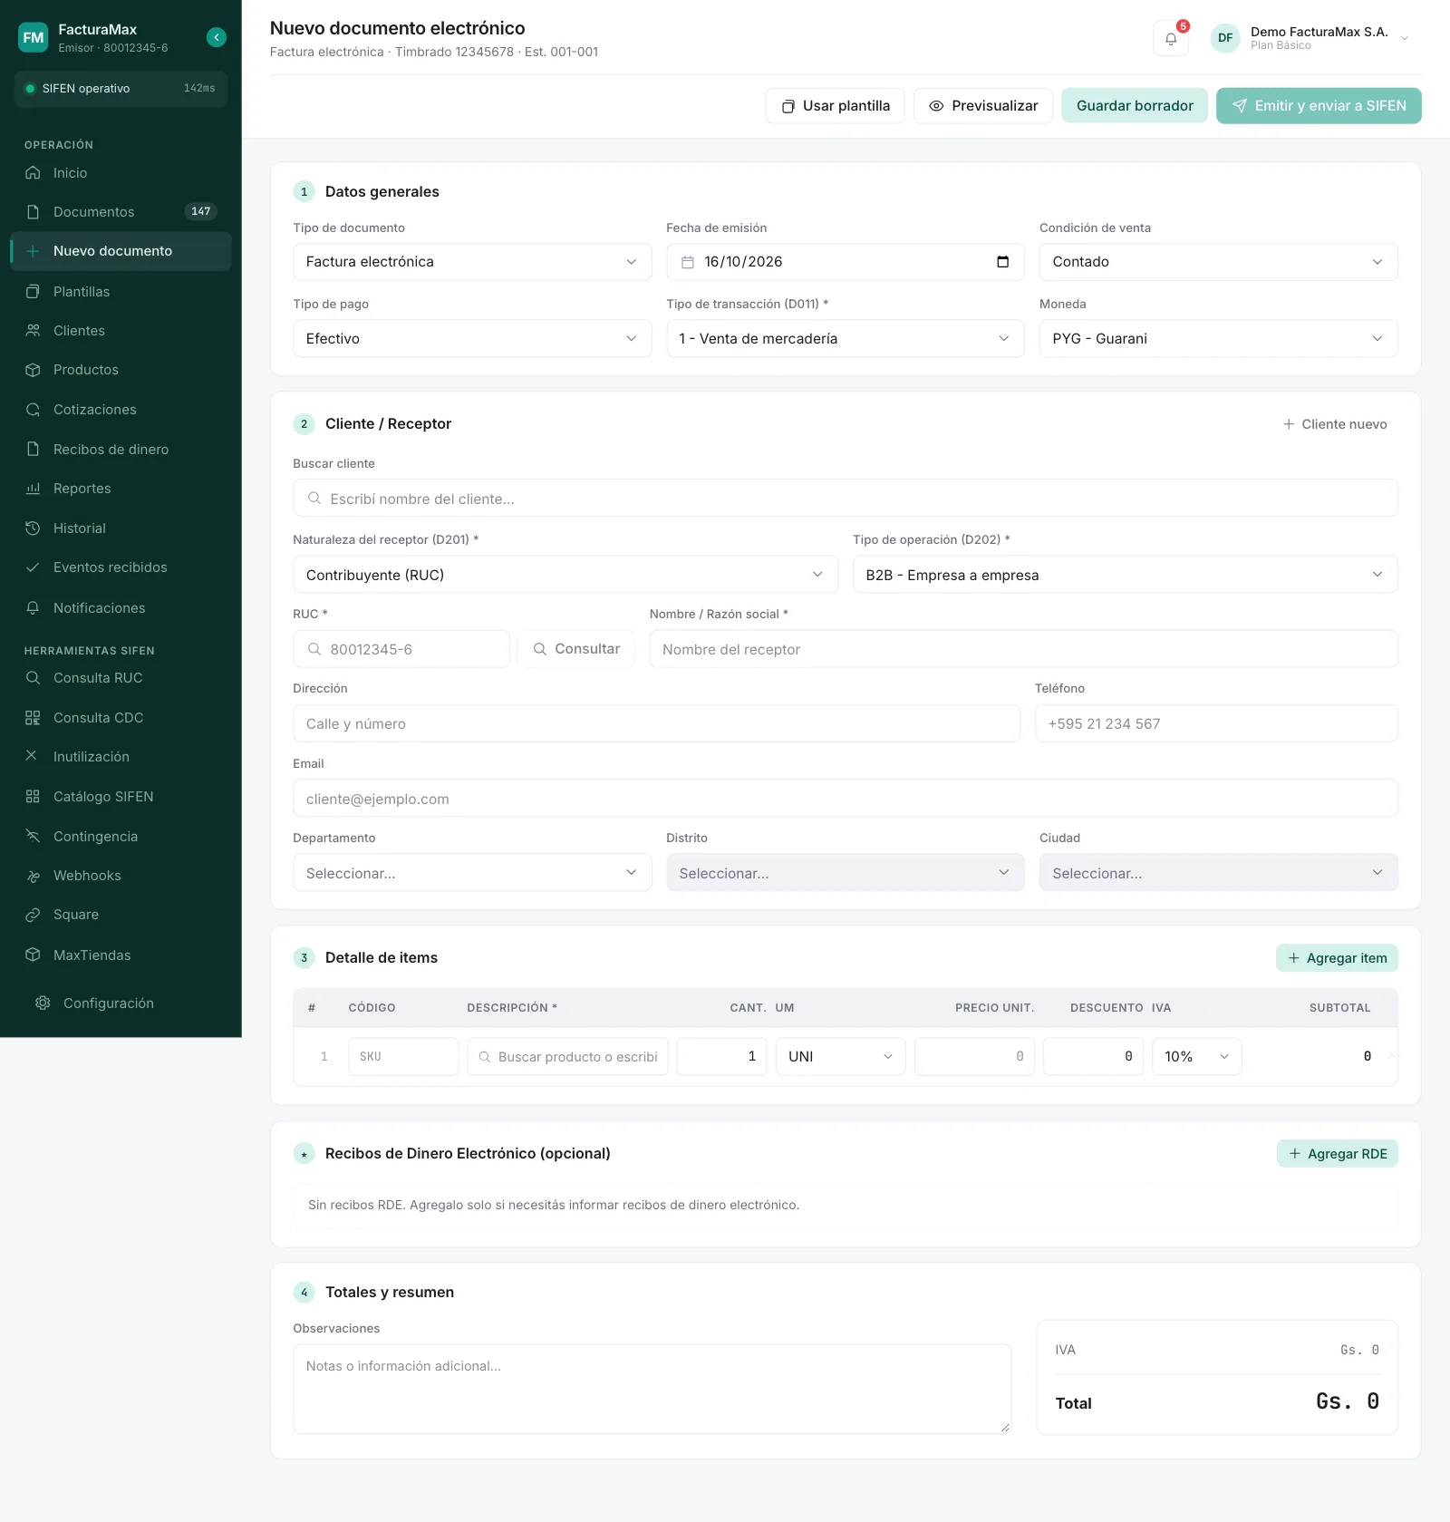Click Consultar next to RUC field
Image resolution: width=1450 pixels, height=1522 pixels.
[576, 649]
